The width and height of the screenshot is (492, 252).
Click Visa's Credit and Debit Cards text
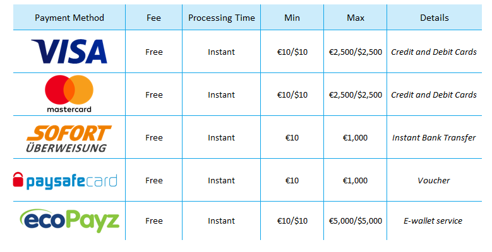click(x=434, y=52)
